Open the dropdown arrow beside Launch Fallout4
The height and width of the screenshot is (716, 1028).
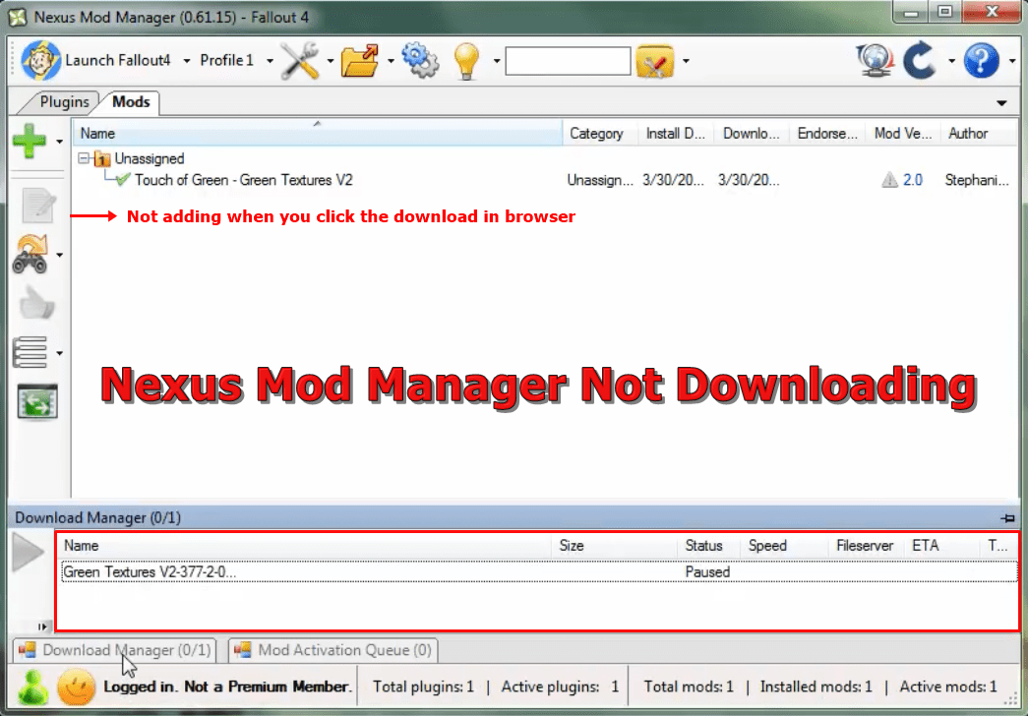pyautogui.click(x=186, y=60)
